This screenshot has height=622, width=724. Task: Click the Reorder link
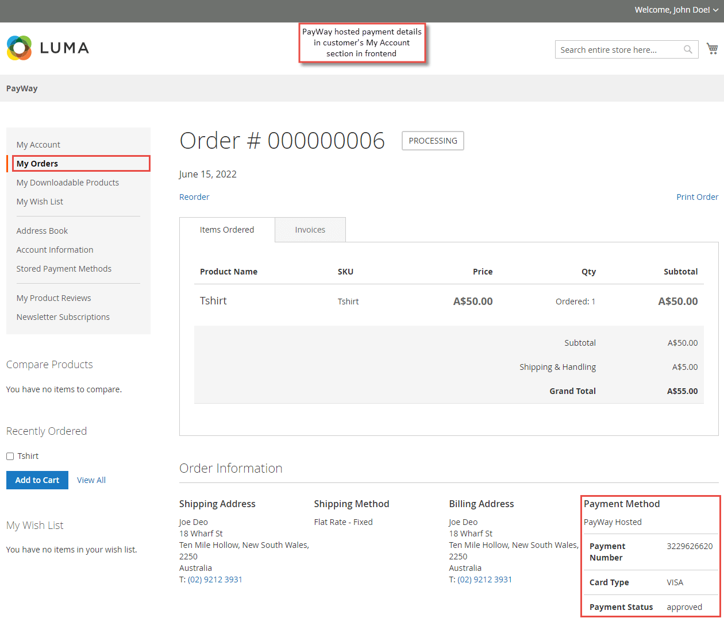194,197
